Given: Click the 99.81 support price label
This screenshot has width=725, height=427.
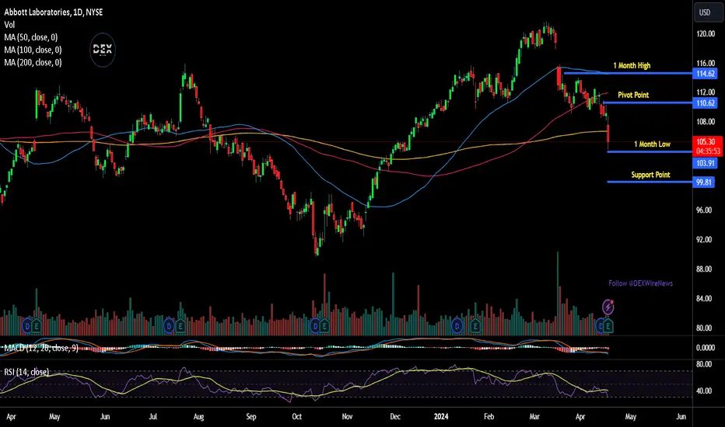Looking at the screenshot, I should tap(703, 182).
